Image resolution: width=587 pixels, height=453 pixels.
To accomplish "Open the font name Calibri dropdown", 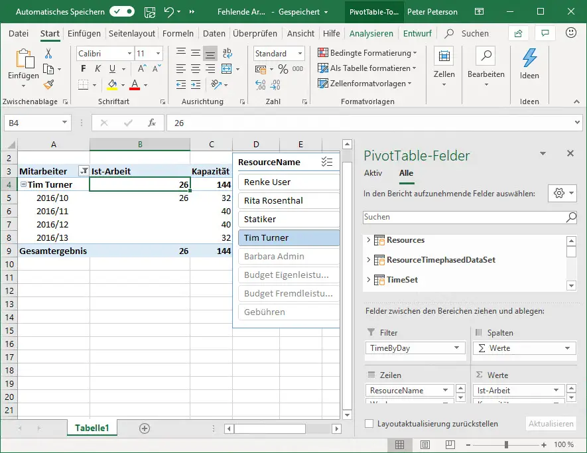I will [x=129, y=53].
